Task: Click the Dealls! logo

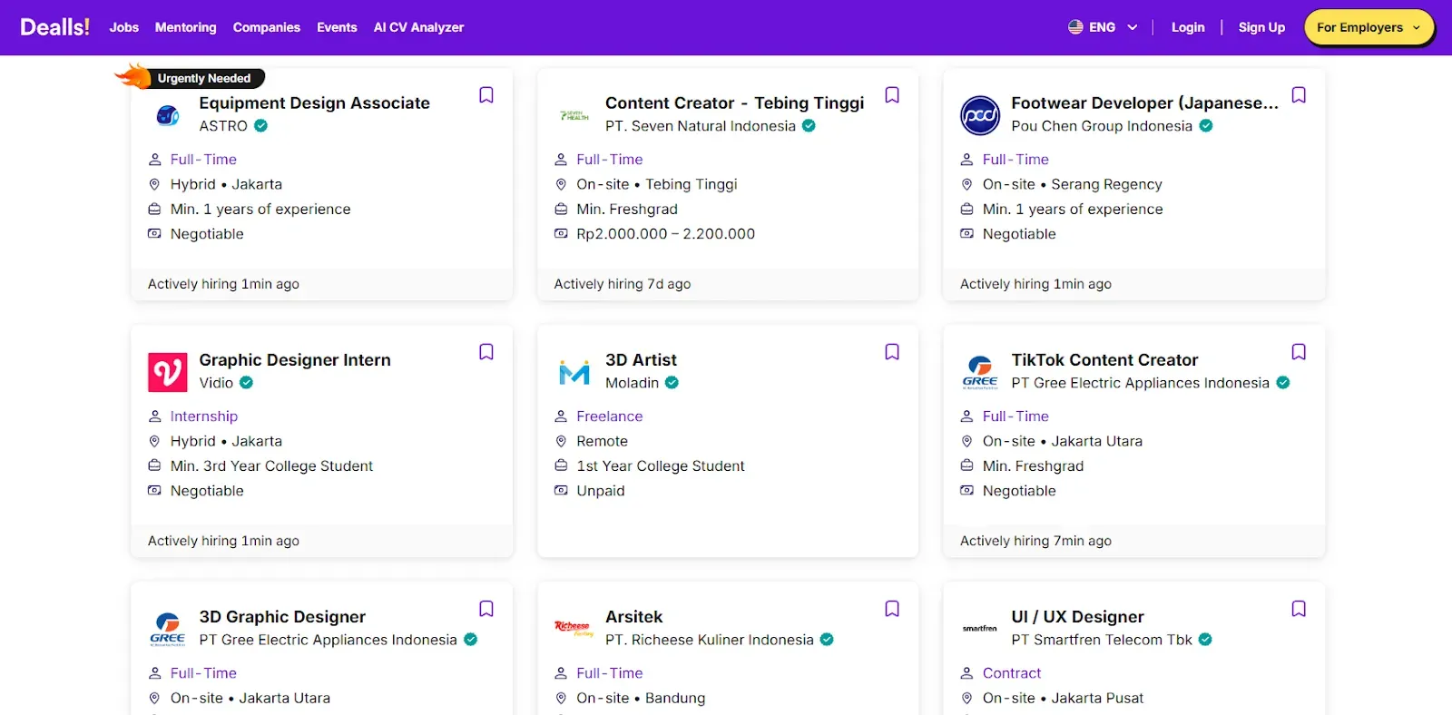Action: point(55,27)
